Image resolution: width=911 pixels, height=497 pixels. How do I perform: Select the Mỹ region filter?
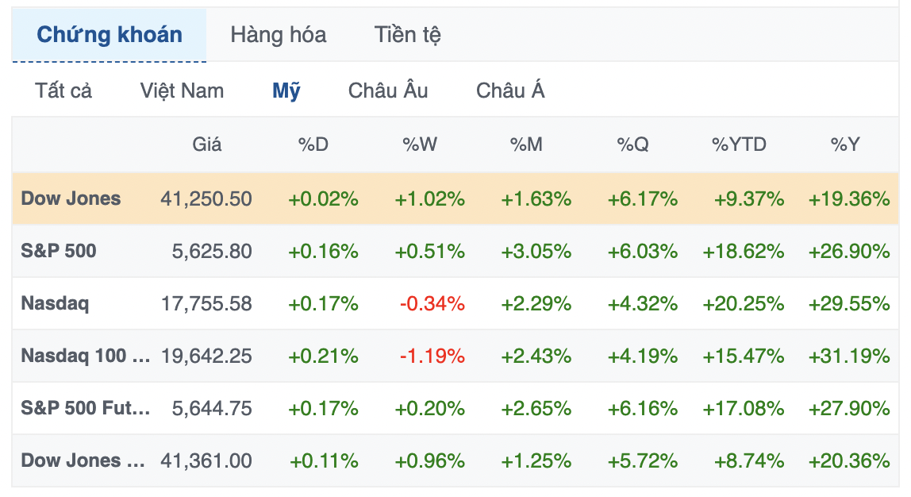[286, 91]
